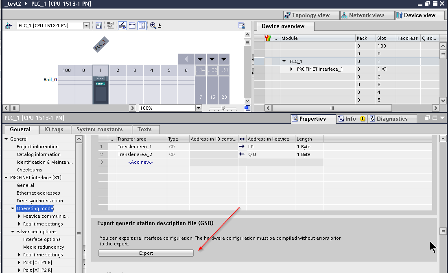Expand slot group 15-22 arrow
The height and width of the screenshot is (273, 448).
point(212,59)
